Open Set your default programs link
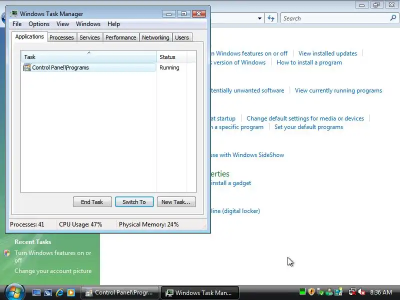400x300 pixels. [308, 127]
